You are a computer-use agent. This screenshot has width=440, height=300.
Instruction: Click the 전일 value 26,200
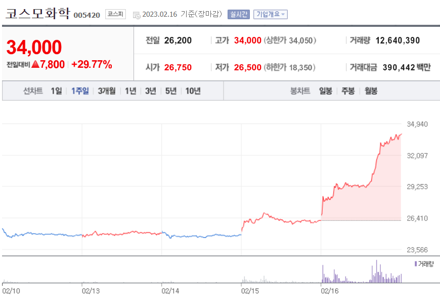pyautogui.click(x=178, y=40)
